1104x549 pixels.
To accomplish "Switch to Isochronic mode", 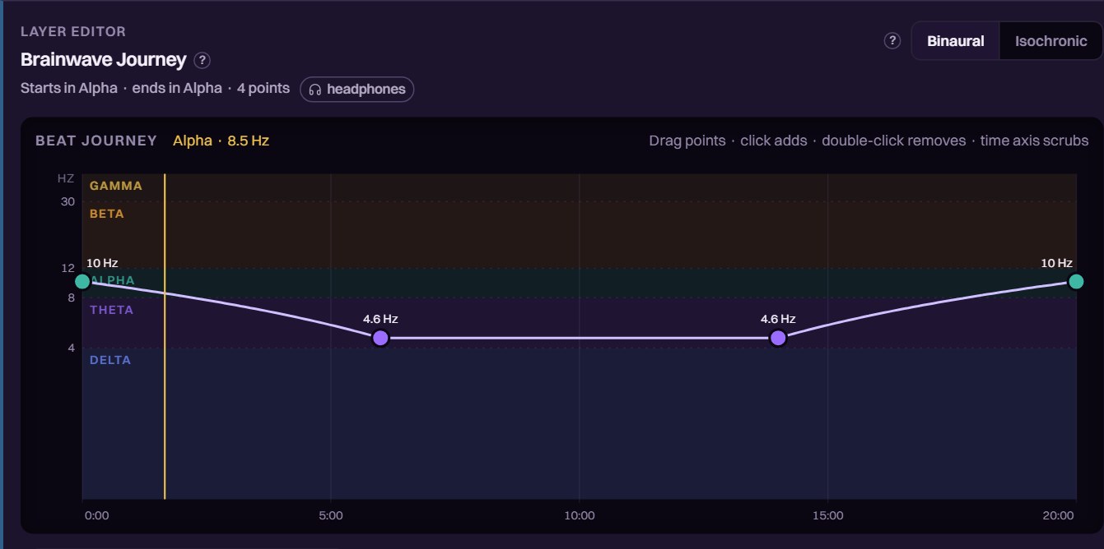I will click(1050, 41).
